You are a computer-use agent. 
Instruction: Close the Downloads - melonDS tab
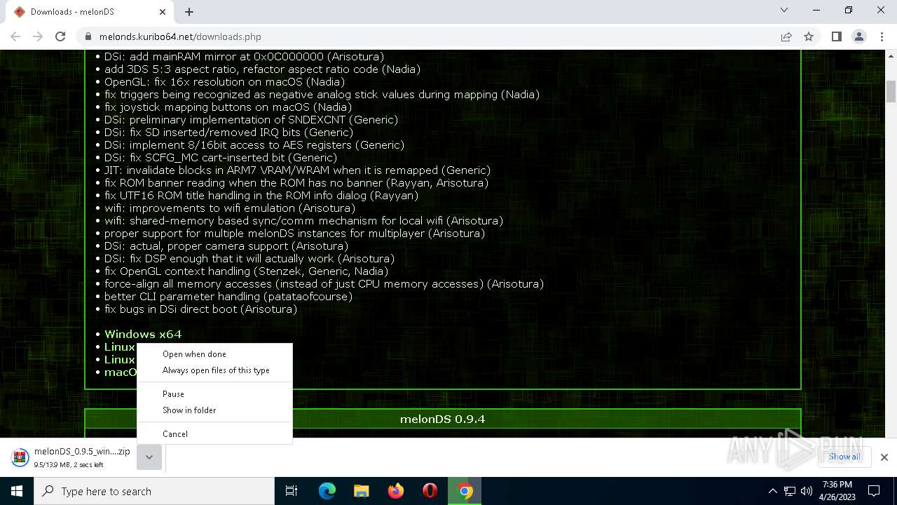pyautogui.click(x=163, y=12)
